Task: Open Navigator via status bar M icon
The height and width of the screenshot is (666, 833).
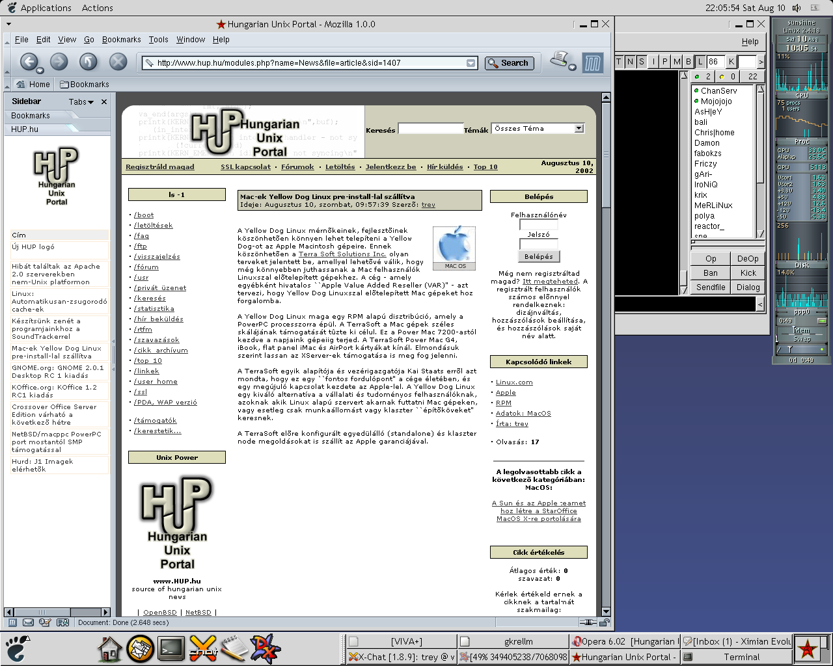Action: [12, 622]
